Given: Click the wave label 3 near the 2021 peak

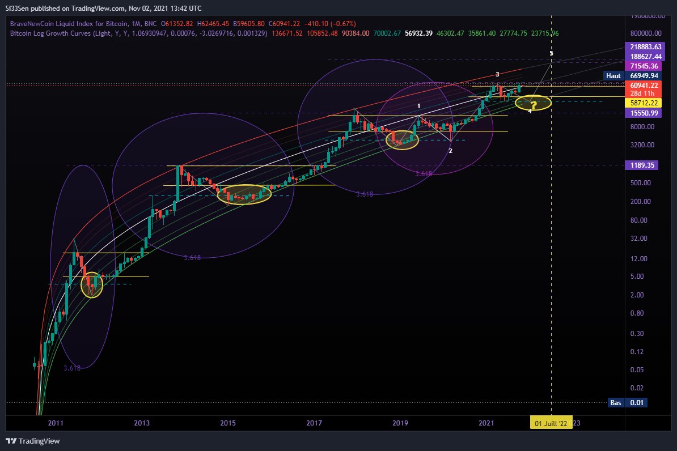Looking at the screenshot, I should click(497, 75).
